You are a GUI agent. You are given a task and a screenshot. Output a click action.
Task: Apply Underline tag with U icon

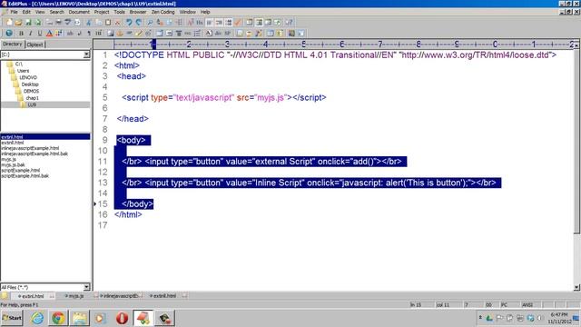[40, 33]
